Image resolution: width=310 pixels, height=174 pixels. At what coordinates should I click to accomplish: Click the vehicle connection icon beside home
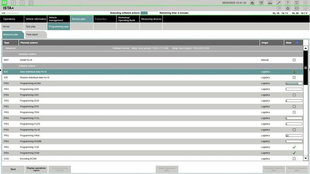click(261, 3)
